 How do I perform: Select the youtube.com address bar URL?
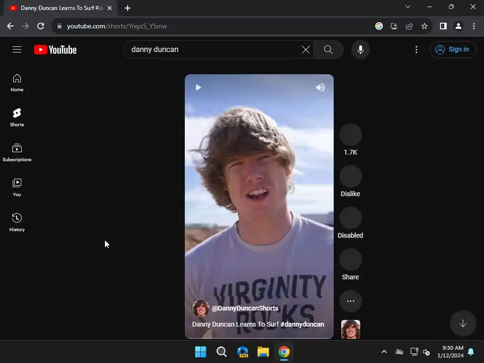(x=117, y=26)
